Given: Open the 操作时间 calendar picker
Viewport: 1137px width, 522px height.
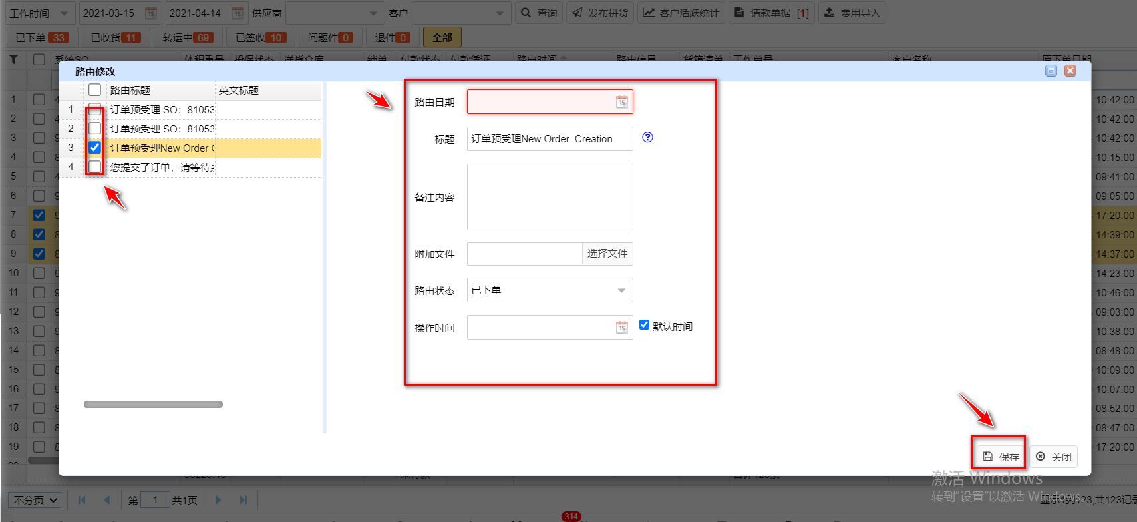Looking at the screenshot, I should tap(621, 328).
